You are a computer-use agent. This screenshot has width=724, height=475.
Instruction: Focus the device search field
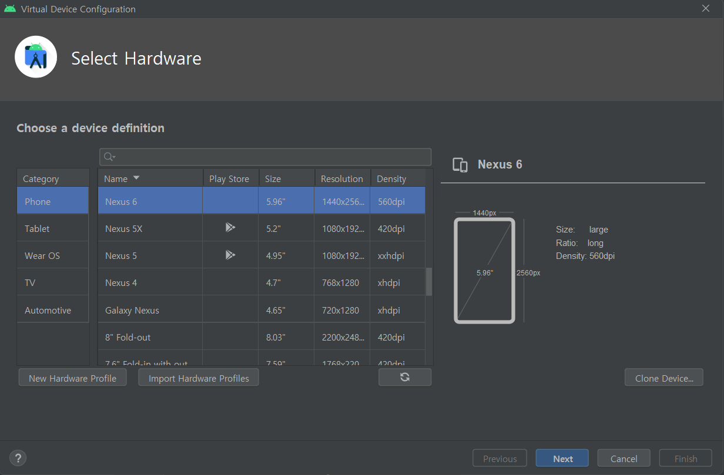coord(266,157)
